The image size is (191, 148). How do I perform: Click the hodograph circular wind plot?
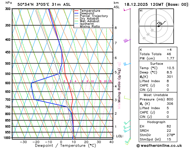pyautogui.click(x=156, y=26)
